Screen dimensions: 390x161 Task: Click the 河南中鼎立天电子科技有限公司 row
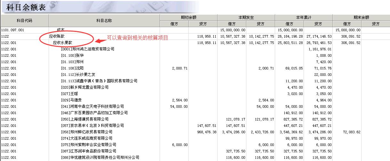pyautogui.click(x=92, y=106)
